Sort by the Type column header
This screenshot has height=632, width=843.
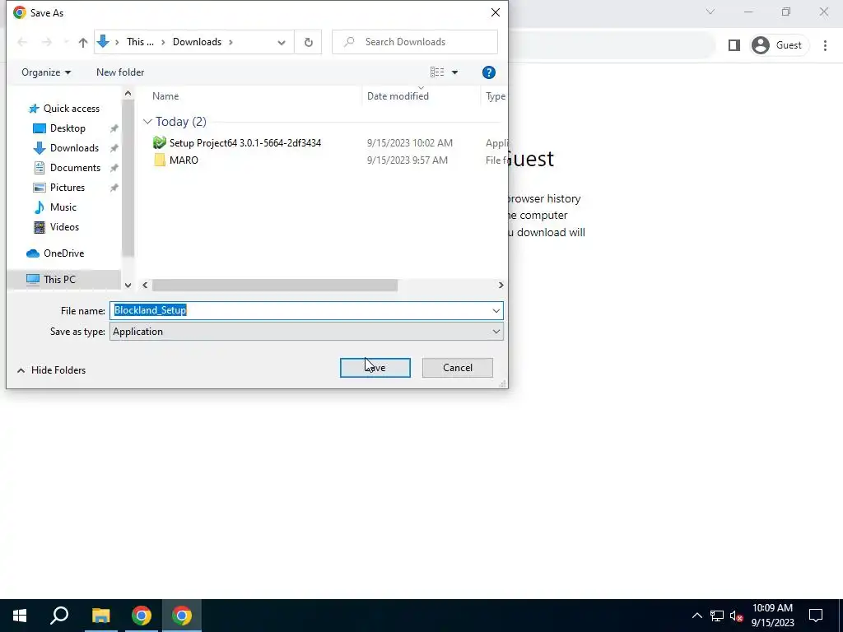495,96
